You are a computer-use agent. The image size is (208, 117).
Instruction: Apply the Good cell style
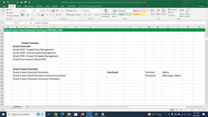125,14
